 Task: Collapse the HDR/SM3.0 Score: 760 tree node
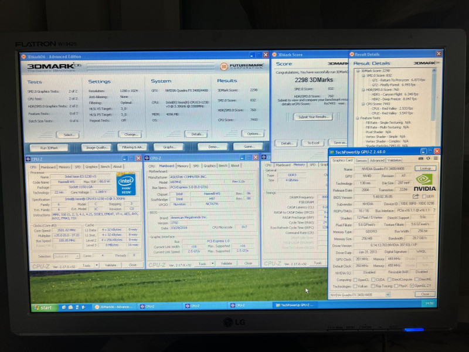(x=363, y=90)
